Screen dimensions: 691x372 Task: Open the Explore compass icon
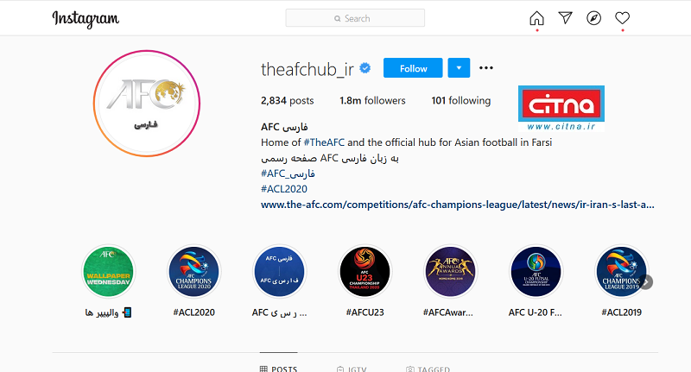[593, 18]
